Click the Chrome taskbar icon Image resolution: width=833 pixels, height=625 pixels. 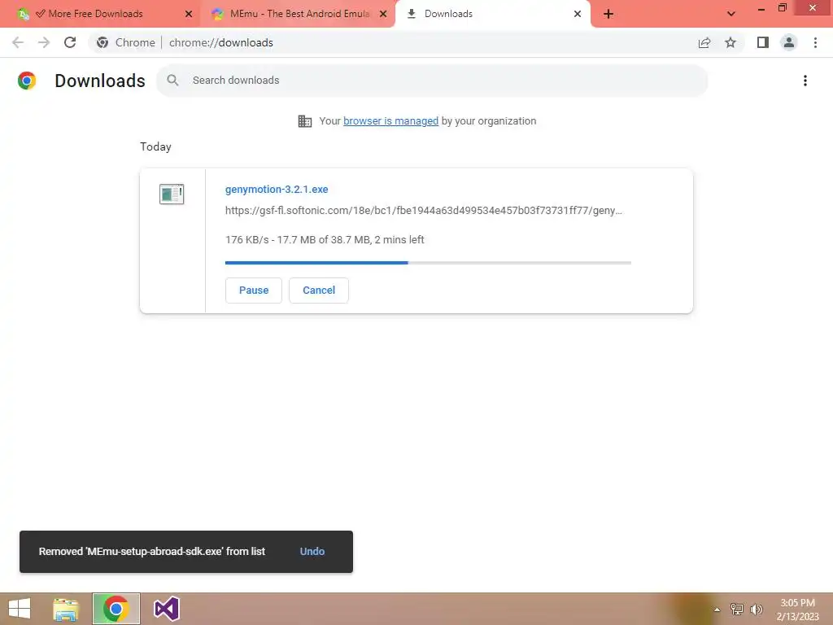[116, 609]
